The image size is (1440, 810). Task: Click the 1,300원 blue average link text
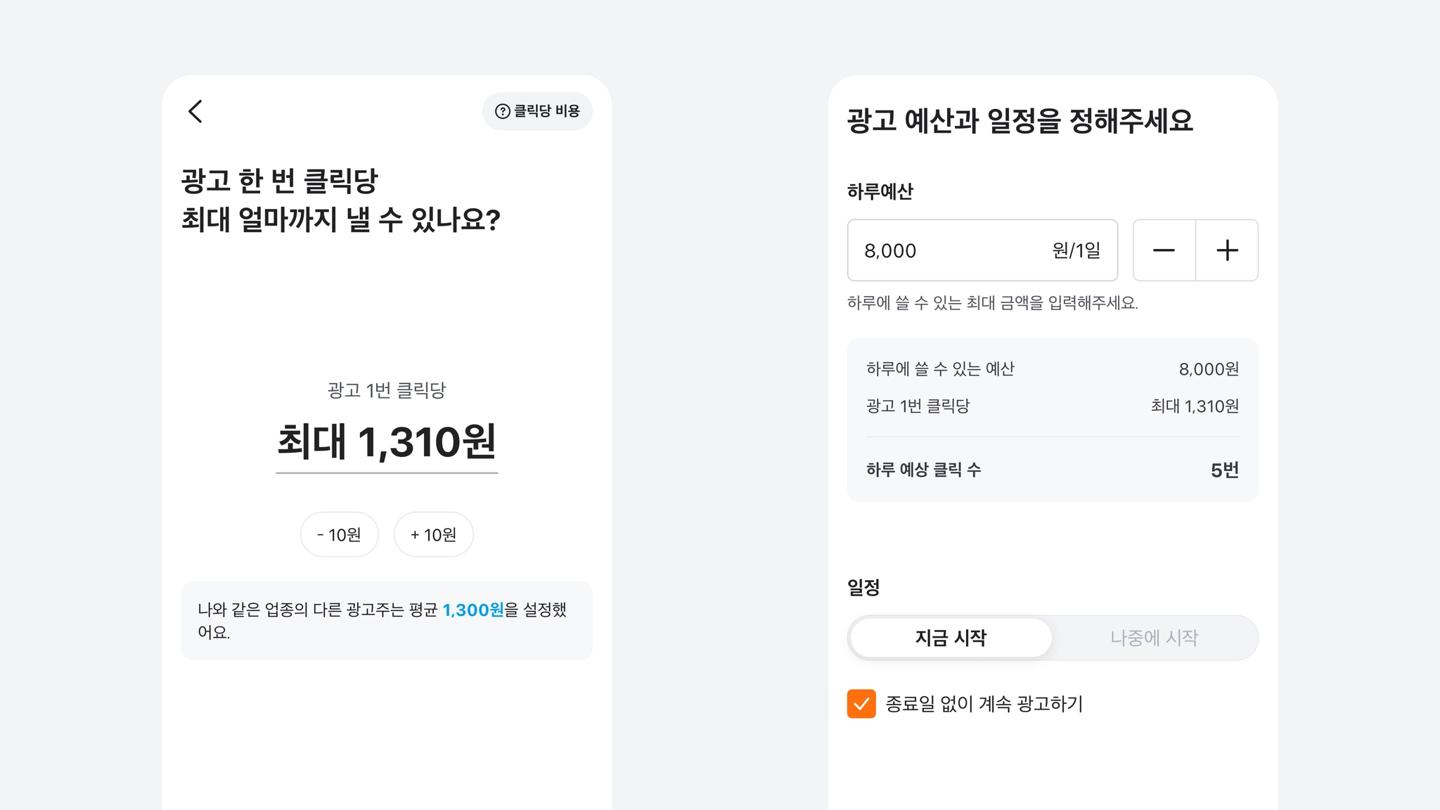tap(473, 610)
